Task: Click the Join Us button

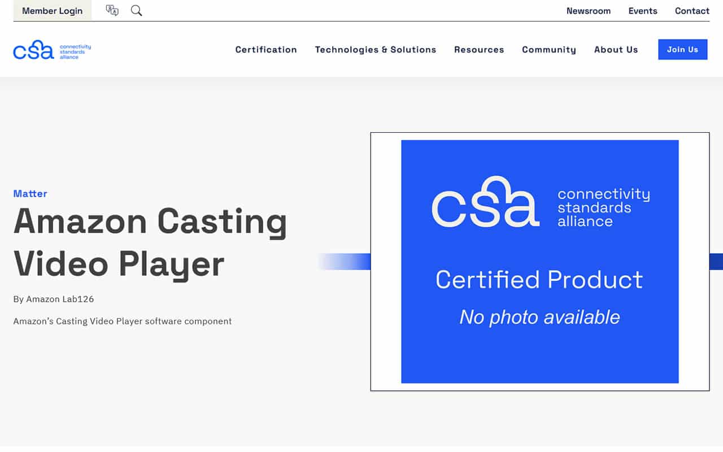Action: tap(683, 50)
